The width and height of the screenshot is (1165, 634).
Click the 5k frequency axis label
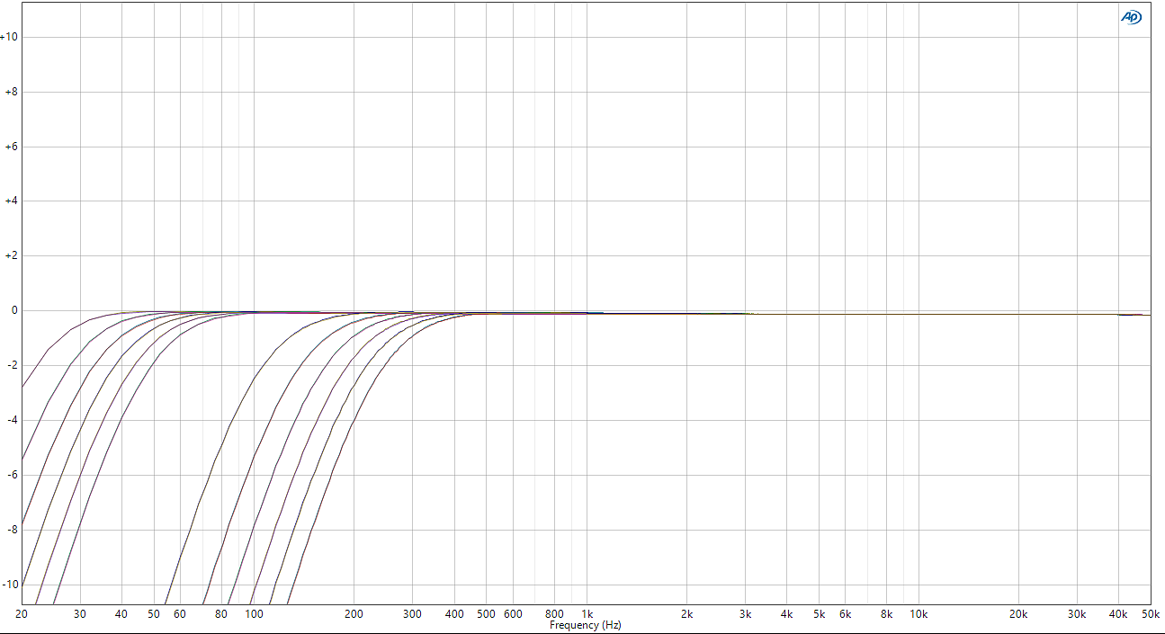pyautogui.click(x=819, y=614)
